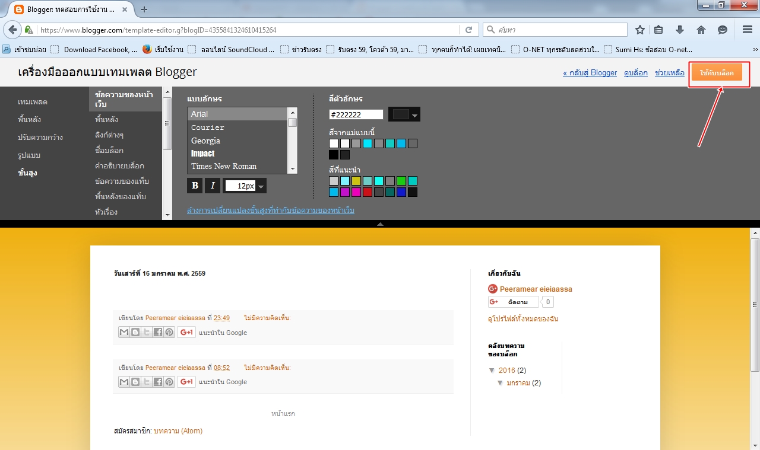Click ใช้กับบล็อก orange apply button
760x450 pixels.
coord(717,73)
